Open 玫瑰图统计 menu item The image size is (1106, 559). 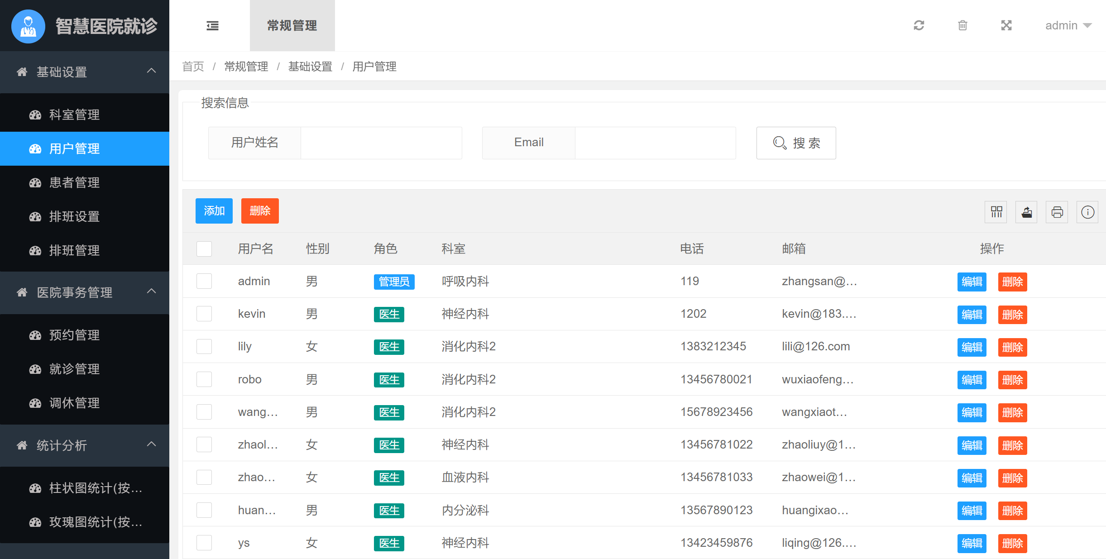point(85,522)
